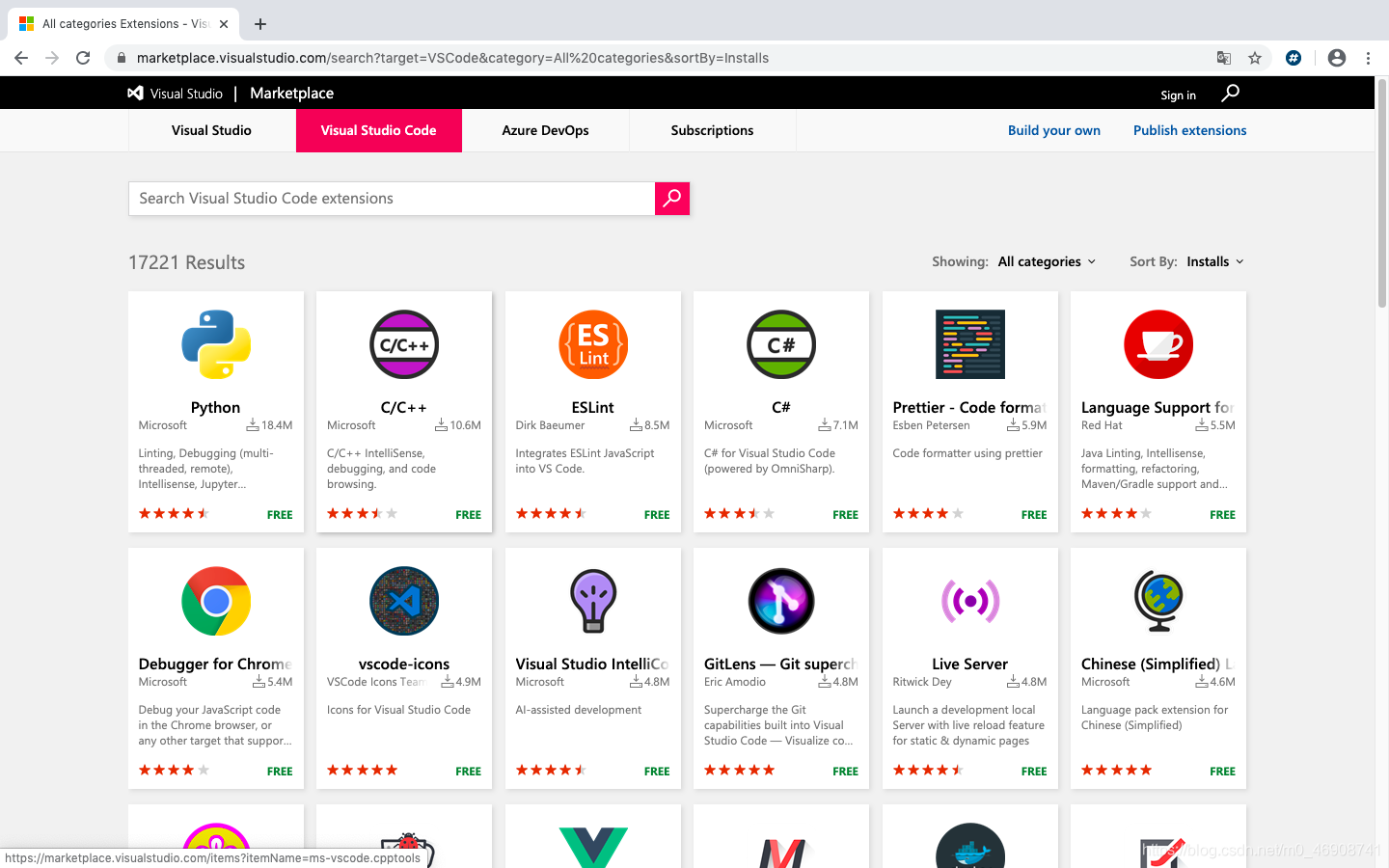Click the GitLens — Git supercharged title

781,664
